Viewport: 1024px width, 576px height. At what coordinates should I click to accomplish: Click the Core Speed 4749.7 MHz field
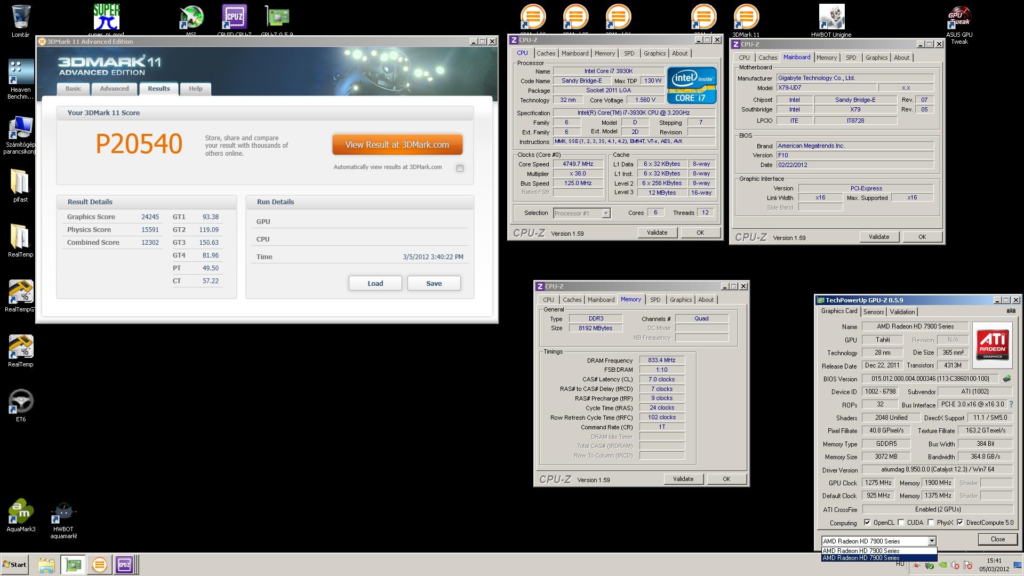pyautogui.click(x=578, y=164)
